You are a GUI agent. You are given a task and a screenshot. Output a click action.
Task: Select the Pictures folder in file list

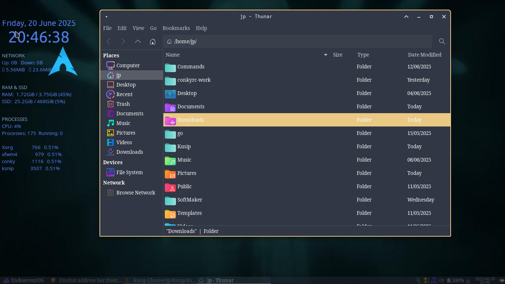point(187,173)
